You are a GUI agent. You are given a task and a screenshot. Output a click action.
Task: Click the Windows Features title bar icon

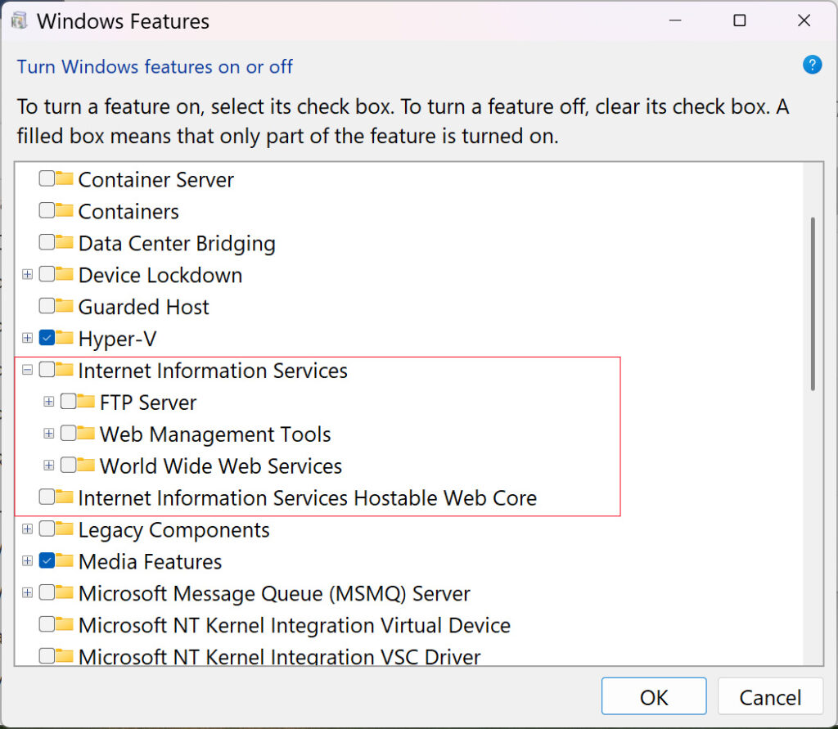tap(18, 20)
